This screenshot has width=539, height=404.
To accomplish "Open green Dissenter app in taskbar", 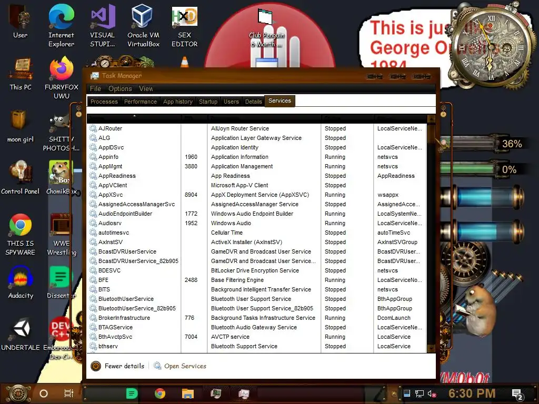I will [132, 393].
